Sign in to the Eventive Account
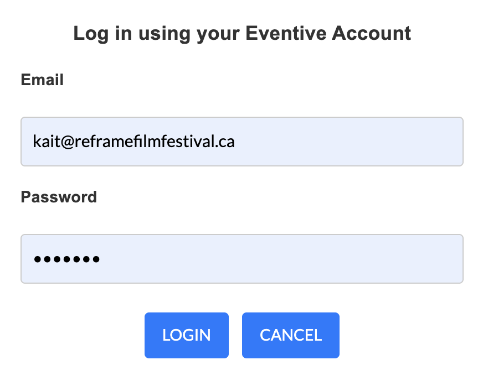The image size is (483, 386). pyautogui.click(x=186, y=335)
